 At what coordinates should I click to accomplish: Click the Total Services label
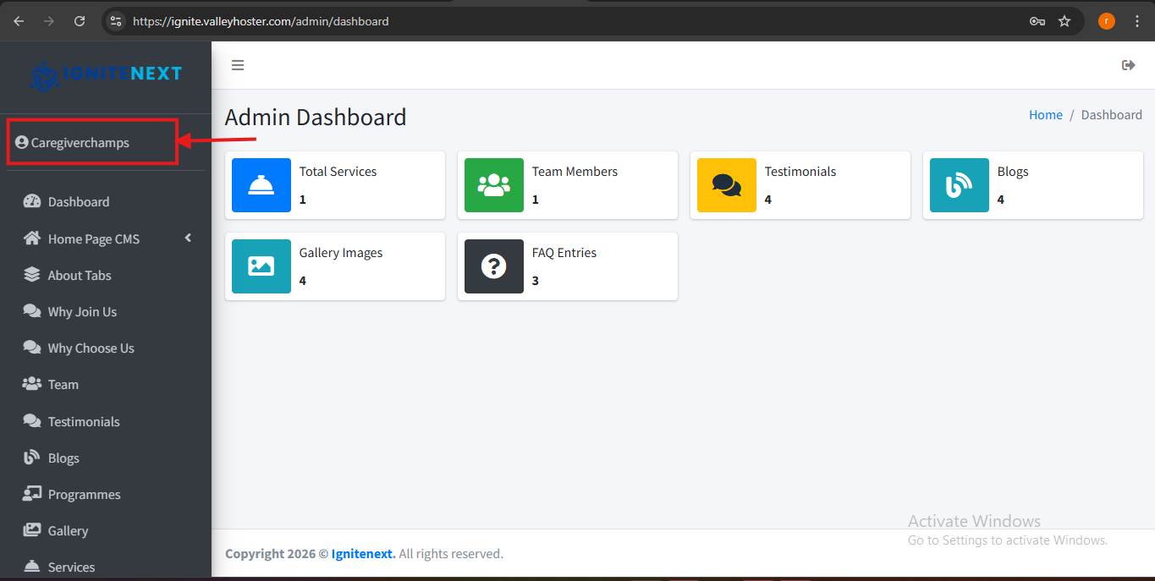pyautogui.click(x=338, y=172)
